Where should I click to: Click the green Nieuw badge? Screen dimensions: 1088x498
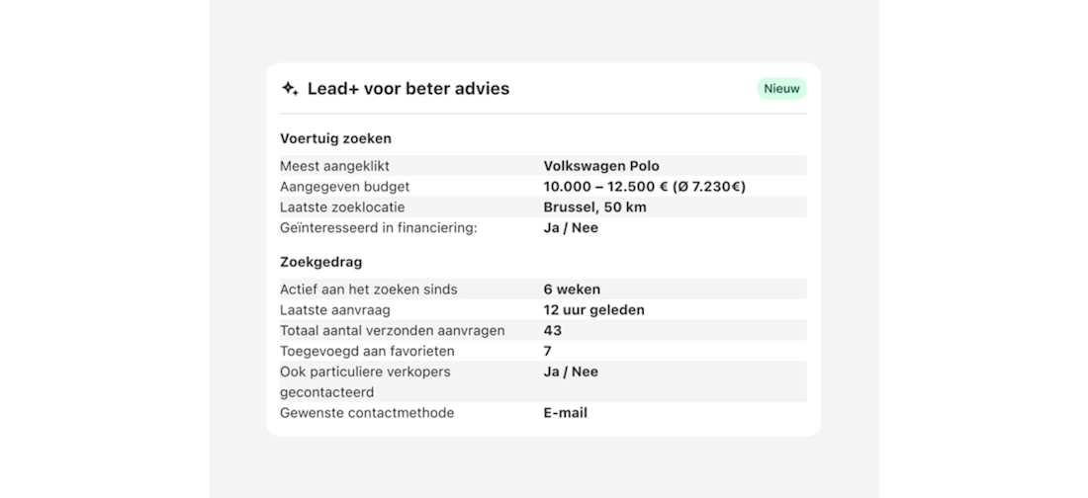[781, 89]
